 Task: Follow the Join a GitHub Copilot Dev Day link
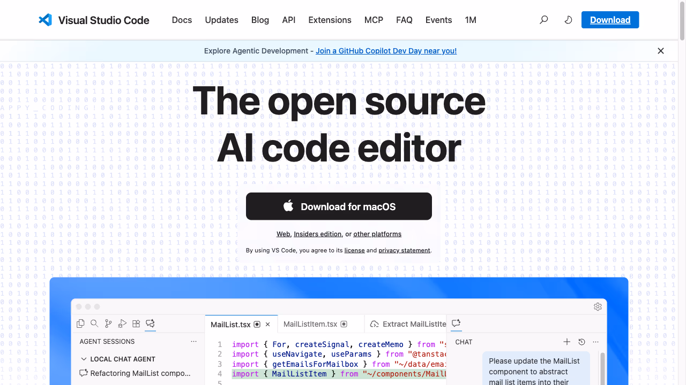tap(386, 51)
